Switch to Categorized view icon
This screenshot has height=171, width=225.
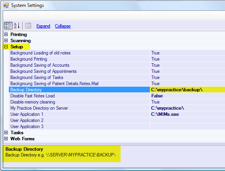(8, 26)
